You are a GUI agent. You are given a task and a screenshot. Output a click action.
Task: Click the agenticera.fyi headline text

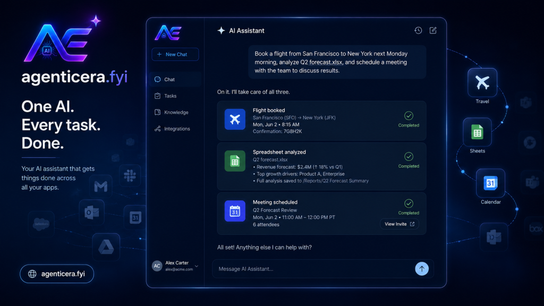coord(74,77)
